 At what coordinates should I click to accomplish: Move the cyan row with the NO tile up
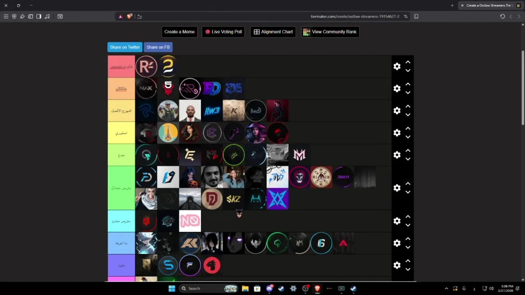point(408,217)
